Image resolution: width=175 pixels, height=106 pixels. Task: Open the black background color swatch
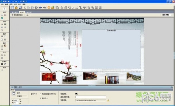(76, 94)
